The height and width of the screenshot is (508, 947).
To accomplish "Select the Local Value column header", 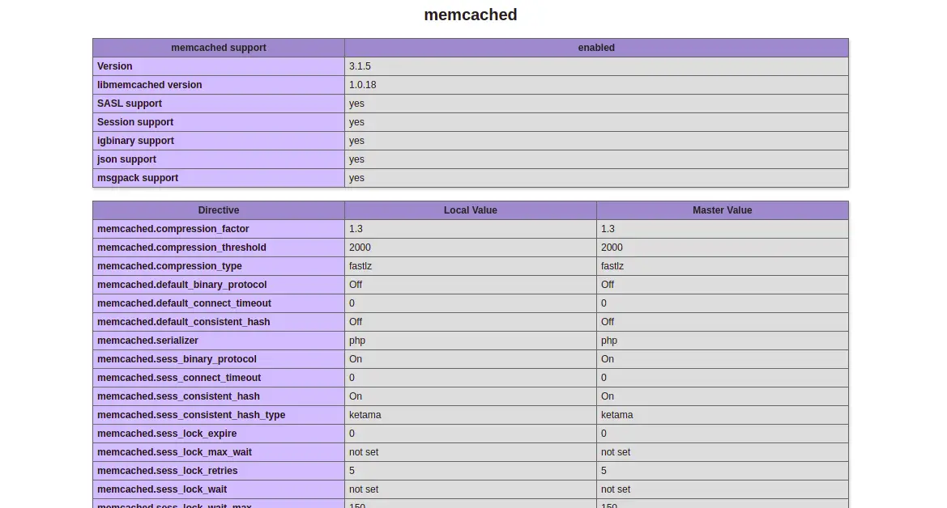I will click(x=471, y=210).
